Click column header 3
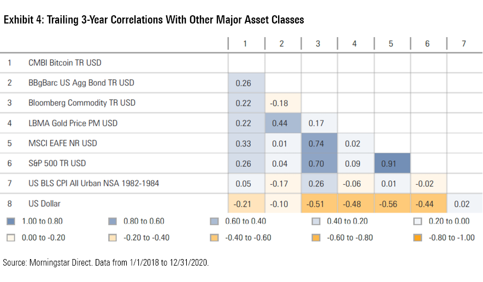483x282 pixels. tap(319, 44)
